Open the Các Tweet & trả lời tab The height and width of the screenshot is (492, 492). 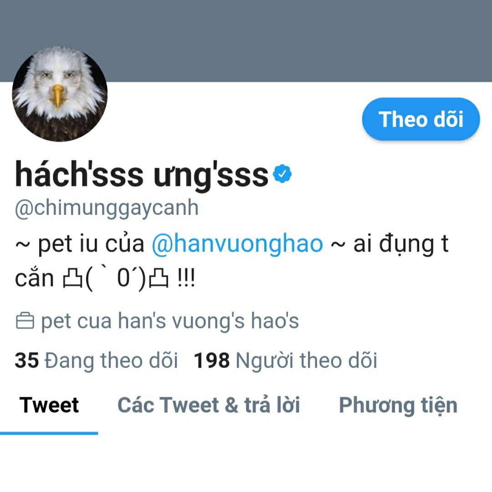click(209, 405)
